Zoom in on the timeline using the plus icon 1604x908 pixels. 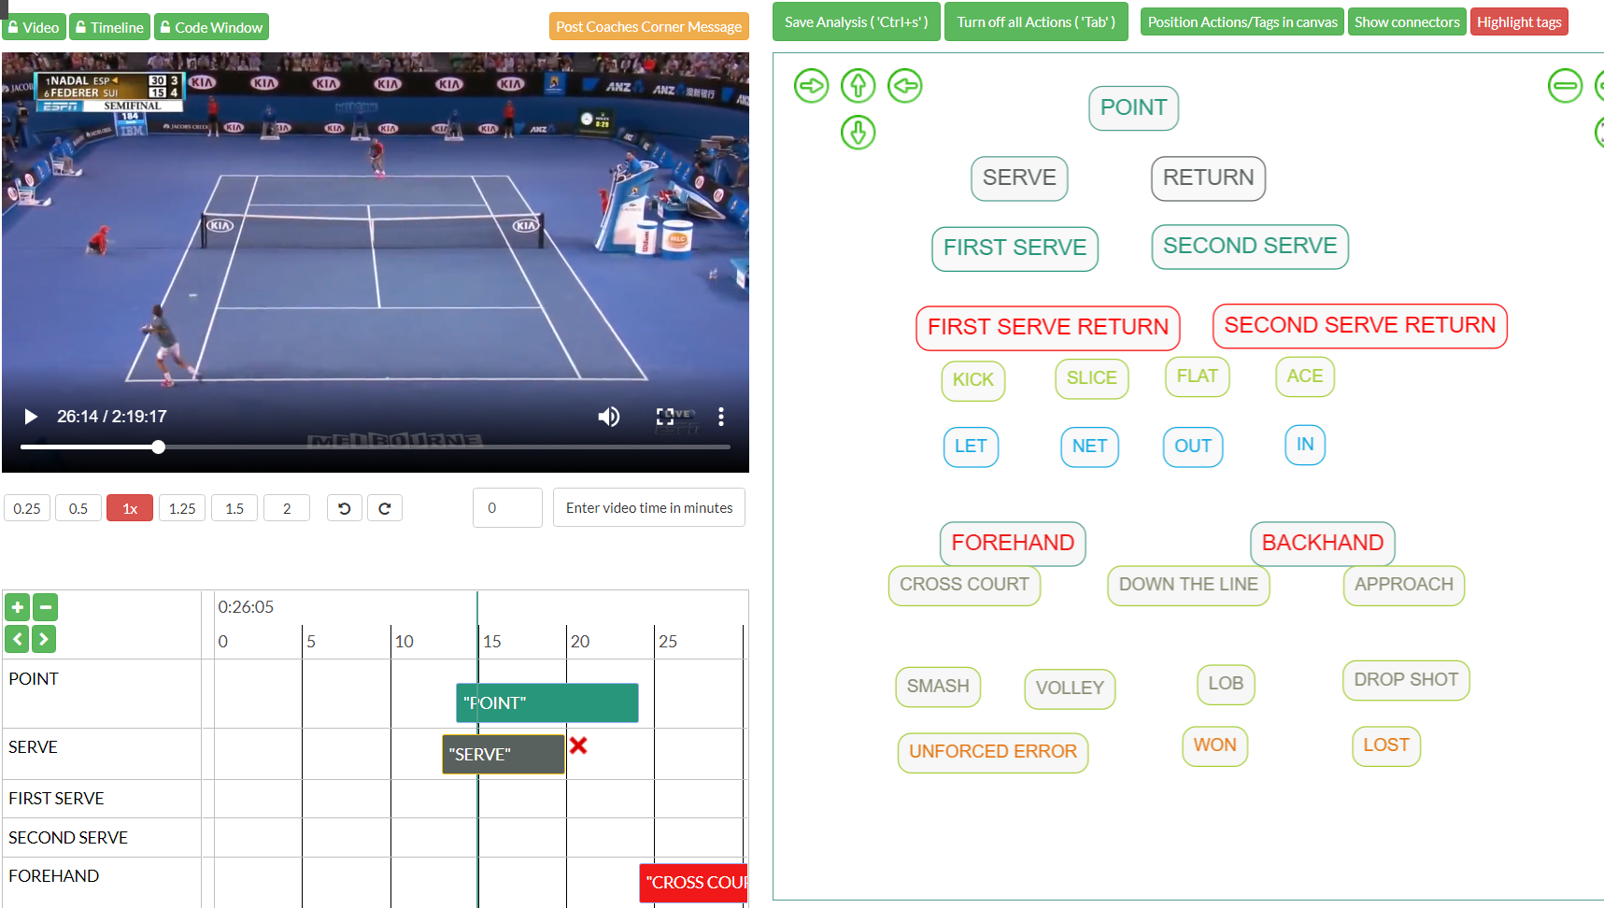pyautogui.click(x=17, y=607)
